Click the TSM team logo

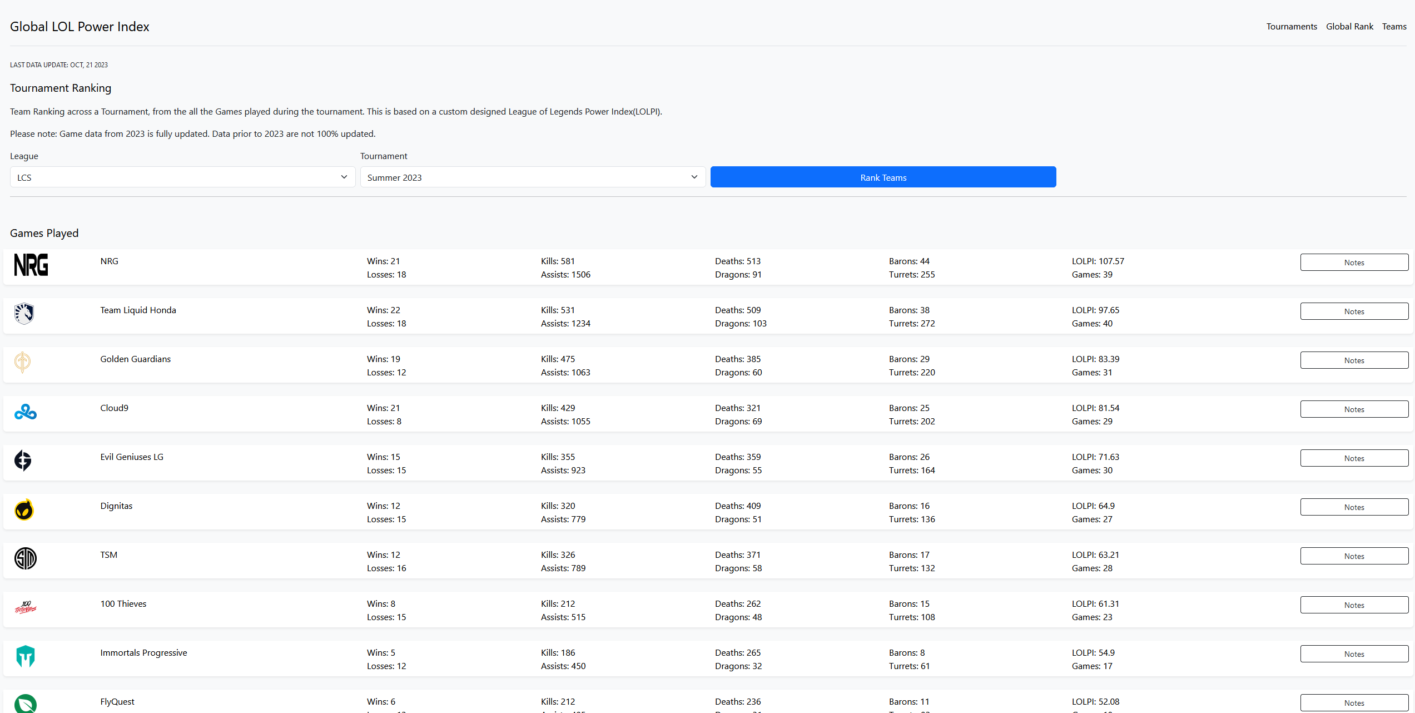click(x=25, y=558)
